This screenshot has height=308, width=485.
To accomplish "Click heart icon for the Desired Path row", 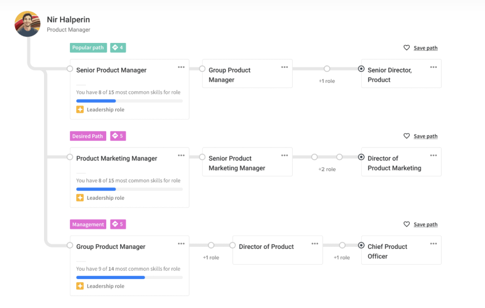I will click(x=407, y=136).
